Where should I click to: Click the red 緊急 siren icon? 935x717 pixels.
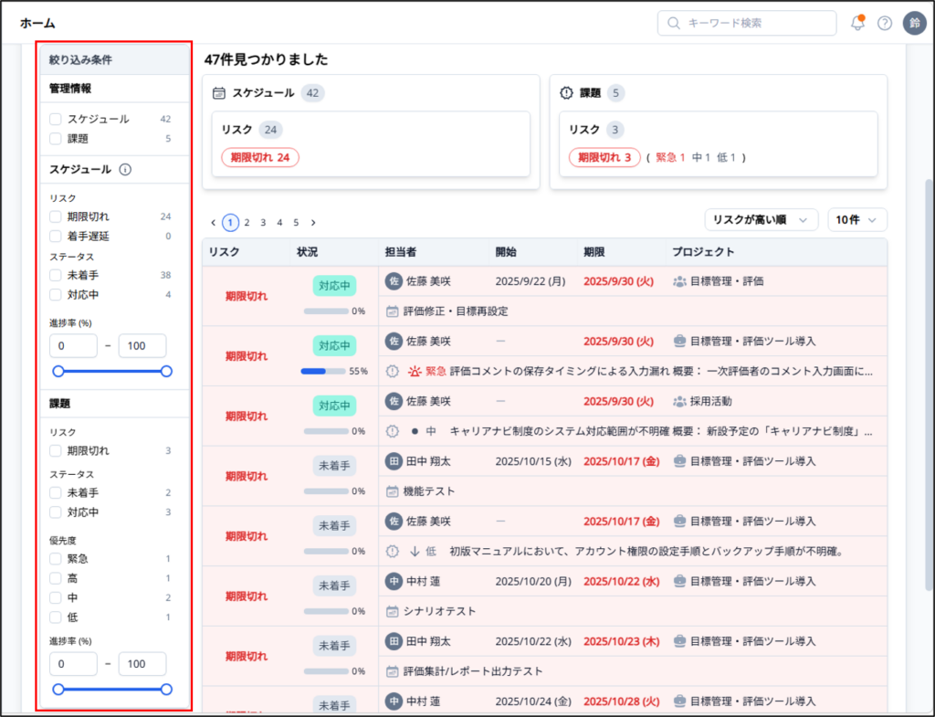[x=414, y=371]
